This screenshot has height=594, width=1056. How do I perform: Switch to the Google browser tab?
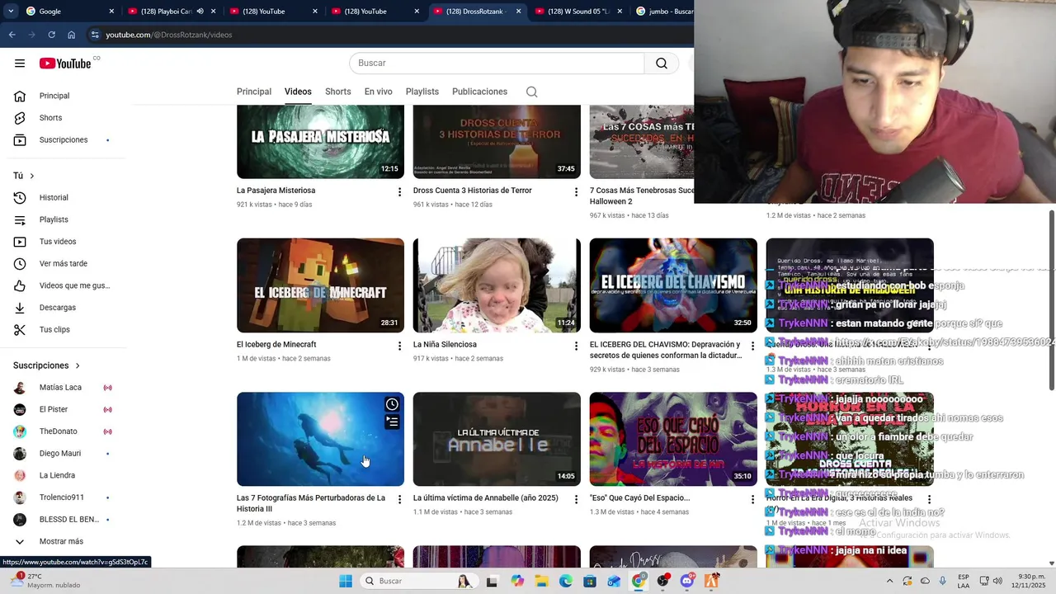tap(70, 12)
